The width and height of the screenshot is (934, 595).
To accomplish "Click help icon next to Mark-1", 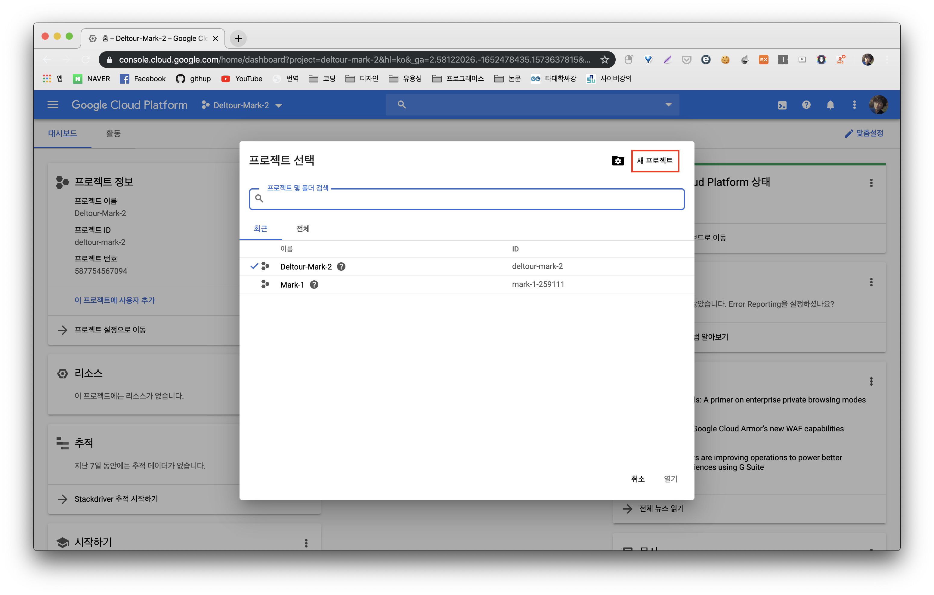I will 314,285.
